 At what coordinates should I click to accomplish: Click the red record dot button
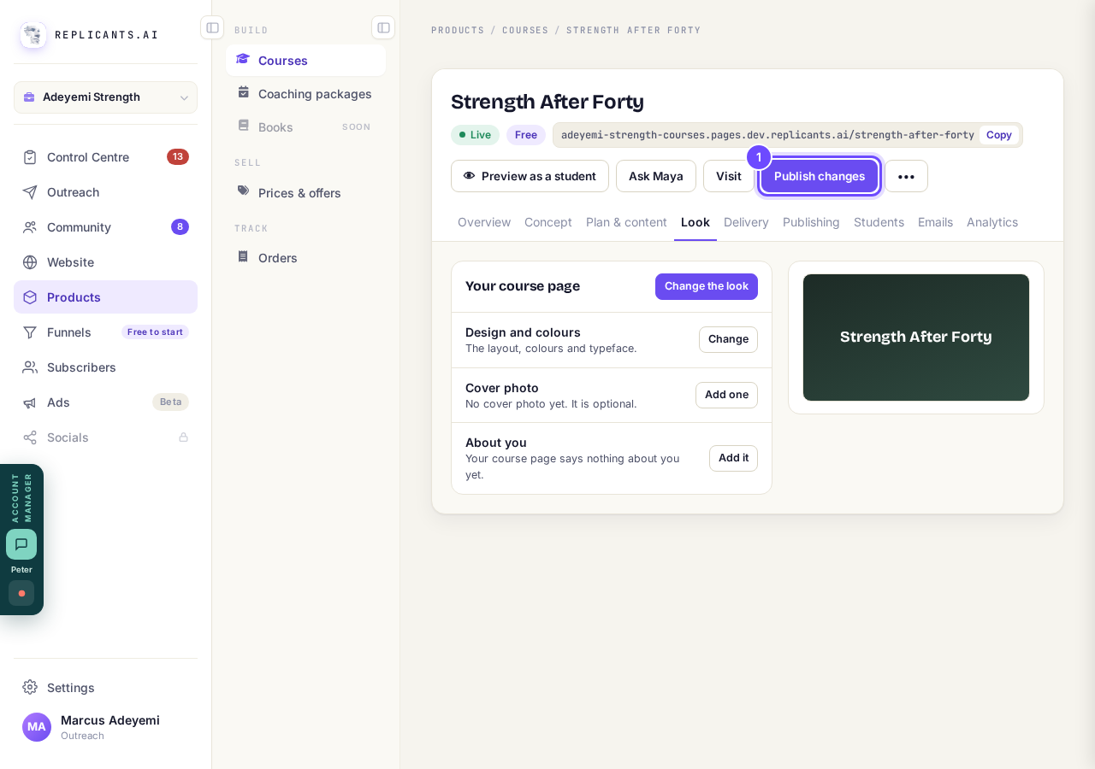pos(21,593)
